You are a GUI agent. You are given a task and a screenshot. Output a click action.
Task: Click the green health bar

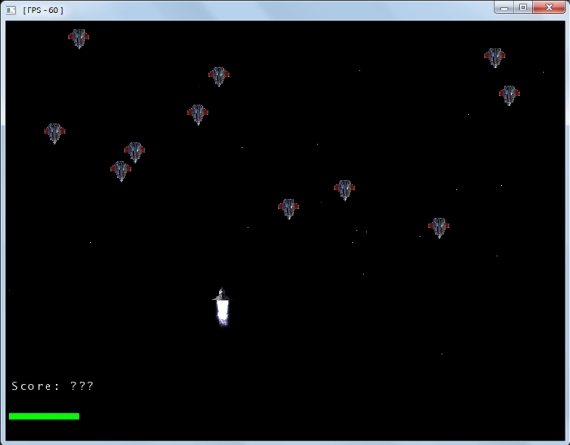[x=44, y=416]
